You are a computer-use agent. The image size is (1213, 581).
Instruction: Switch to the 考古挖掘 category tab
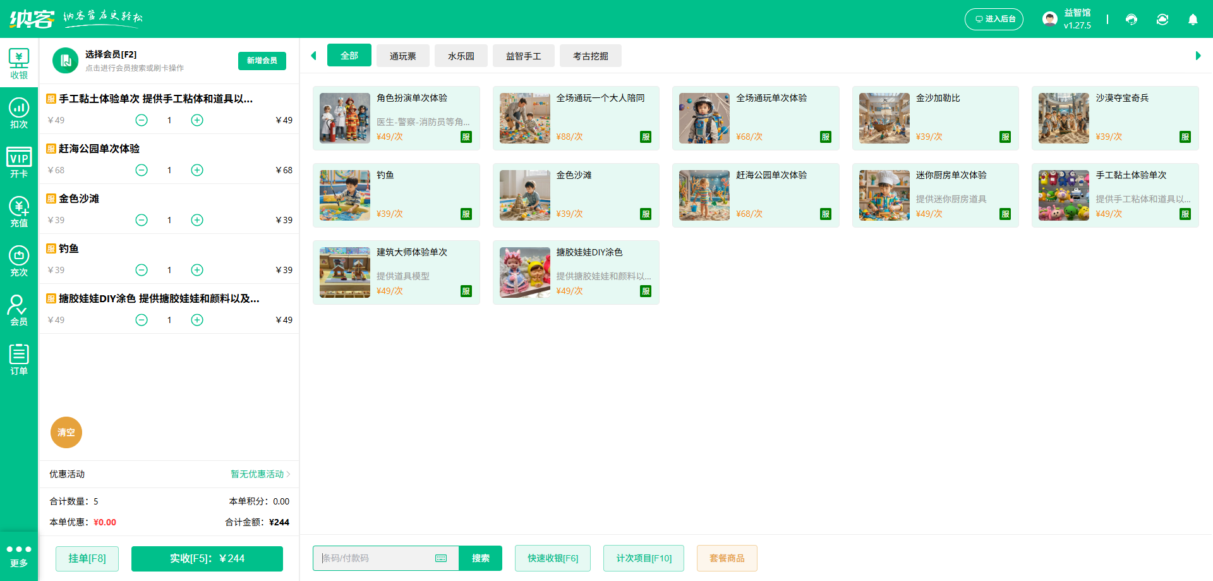coord(590,56)
